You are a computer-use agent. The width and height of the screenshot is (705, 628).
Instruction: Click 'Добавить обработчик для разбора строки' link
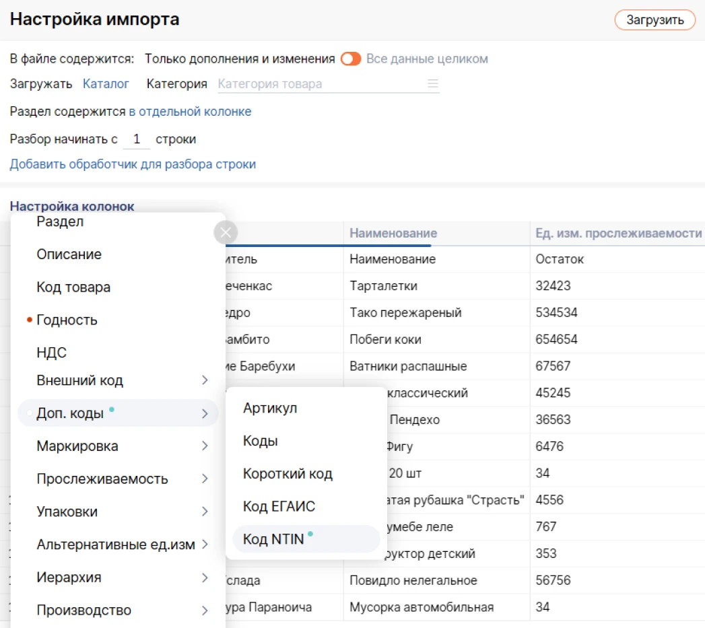[133, 164]
